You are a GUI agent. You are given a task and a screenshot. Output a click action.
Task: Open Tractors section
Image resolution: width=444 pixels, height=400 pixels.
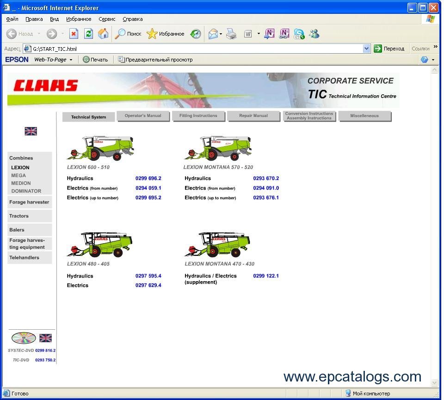[30, 216]
